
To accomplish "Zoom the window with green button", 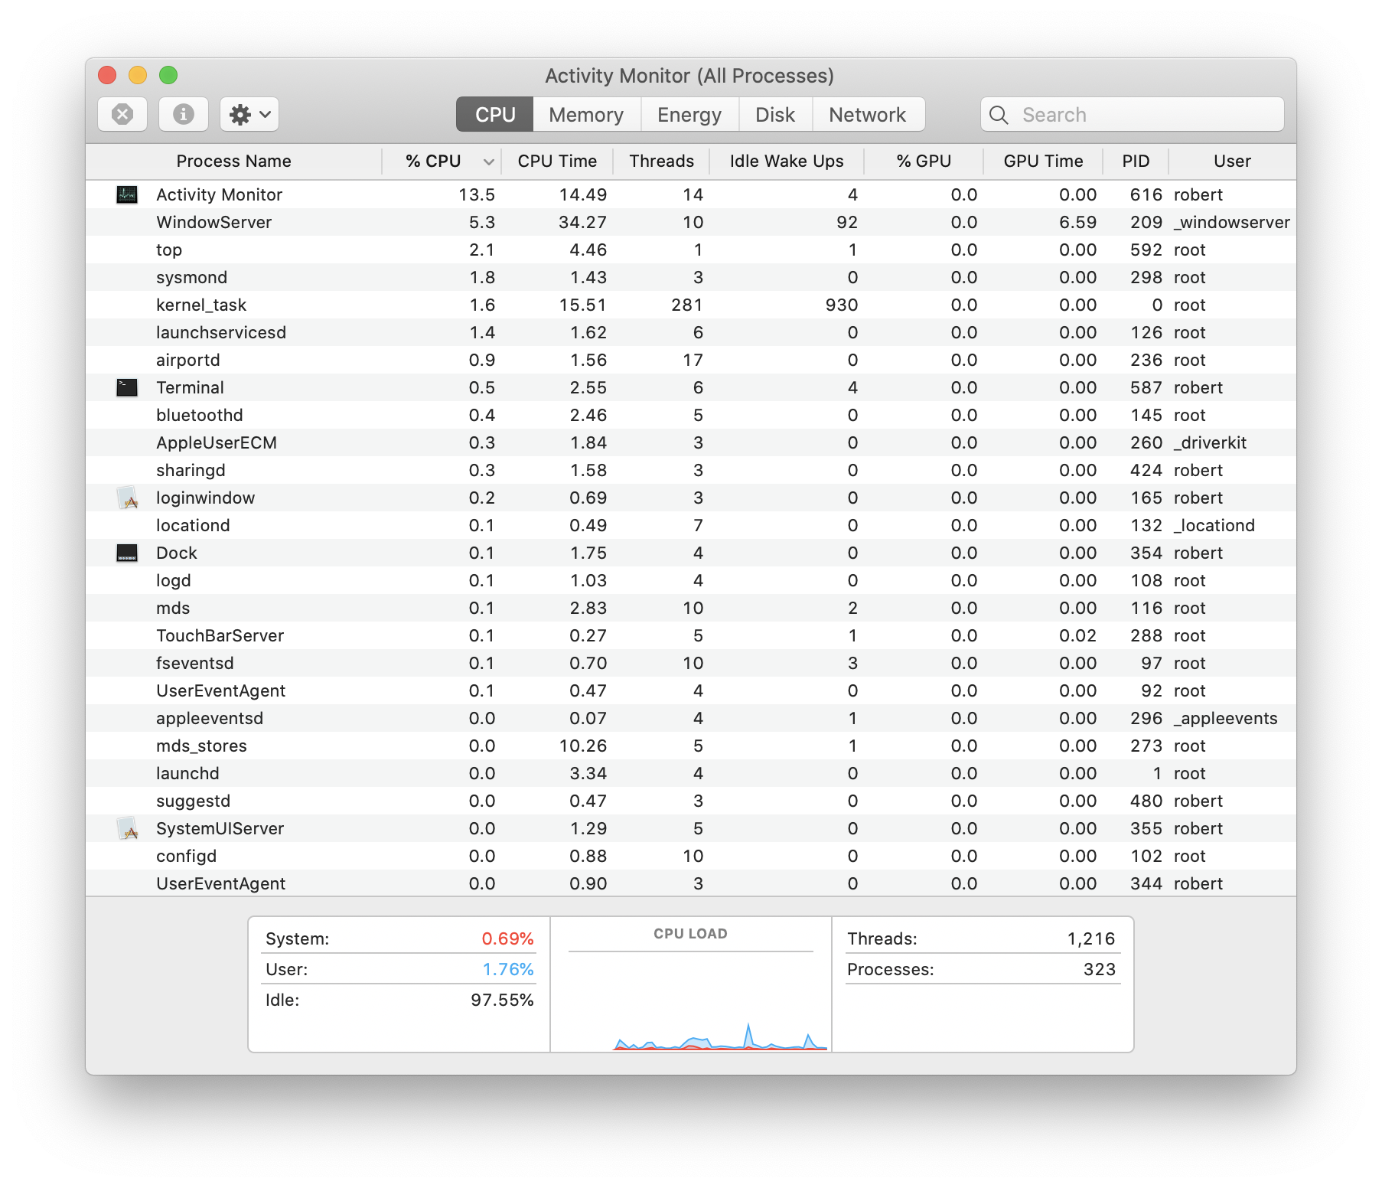I will pyautogui.click(x=168, y=75).
